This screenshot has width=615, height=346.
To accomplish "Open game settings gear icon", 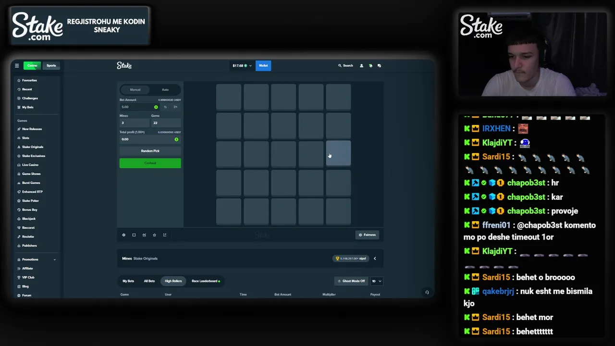I will click(123, 235).
